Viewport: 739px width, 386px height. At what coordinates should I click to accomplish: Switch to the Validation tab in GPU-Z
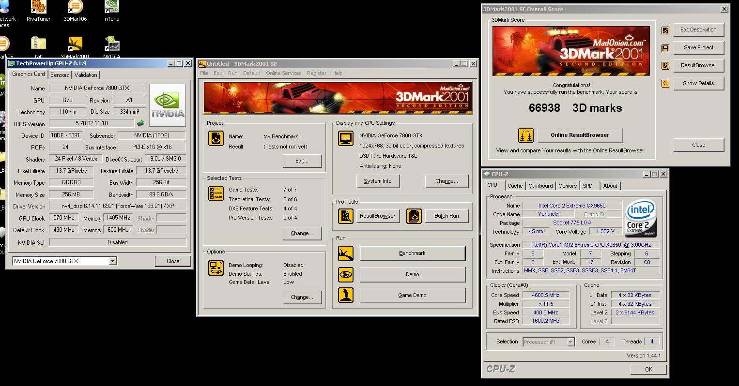point(86,75)
